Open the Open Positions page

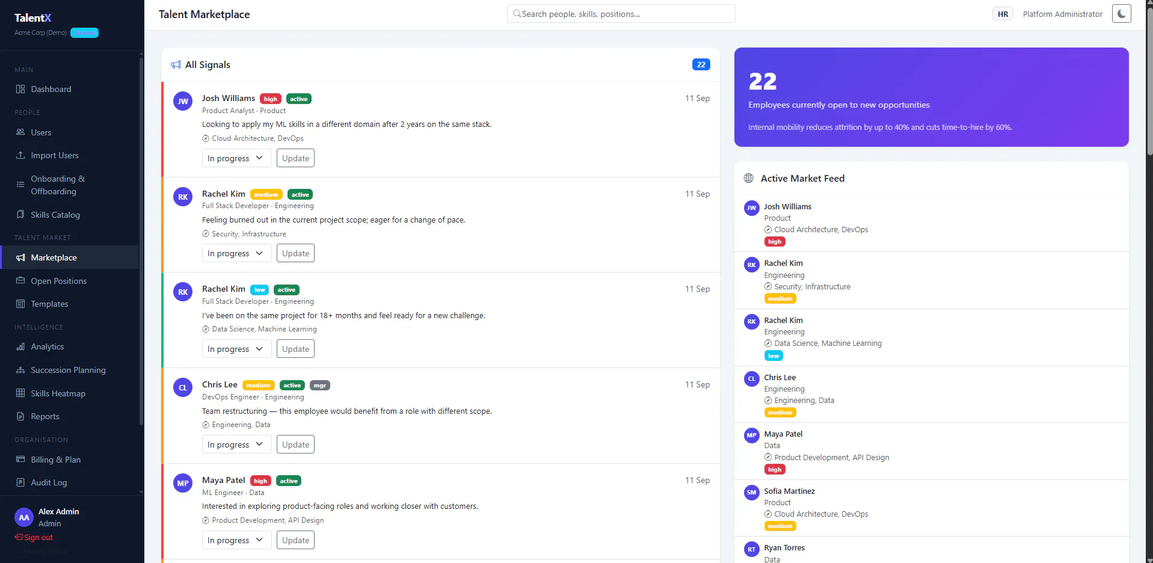69,281
